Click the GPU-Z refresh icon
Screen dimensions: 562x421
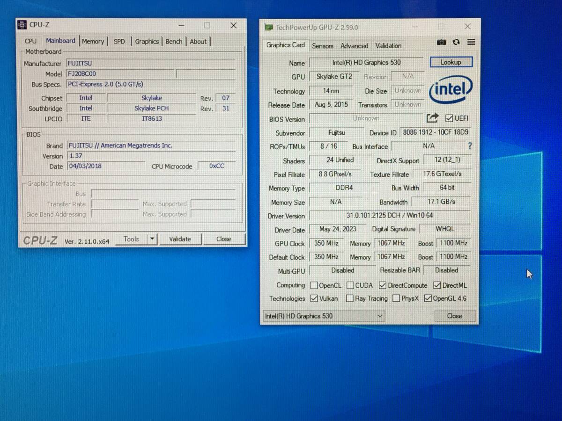(456, 42)
